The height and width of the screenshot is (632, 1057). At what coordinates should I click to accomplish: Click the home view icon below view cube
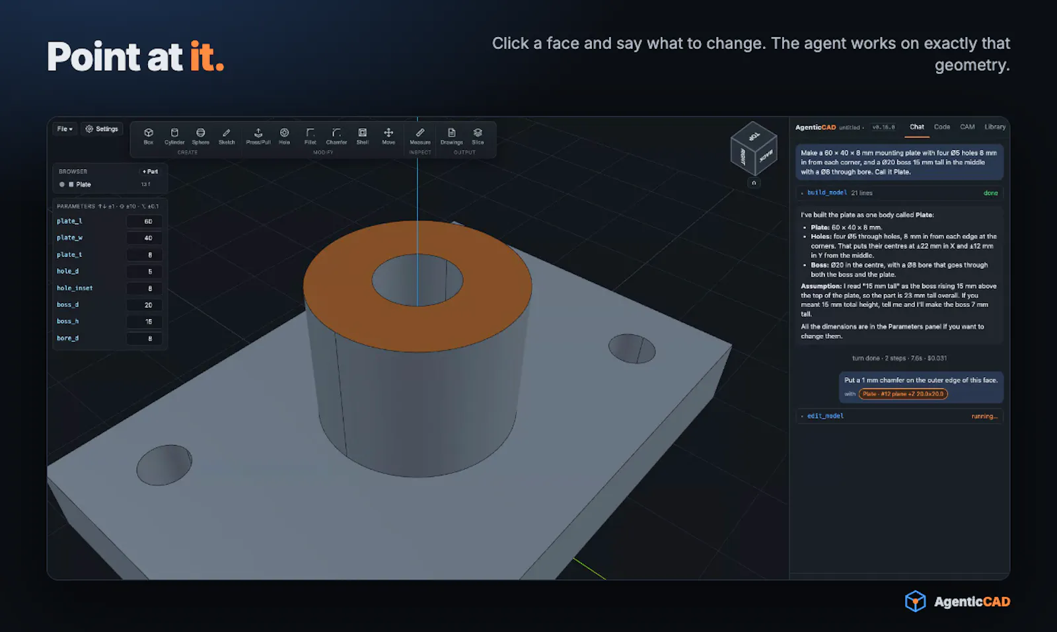[x=754, y=183]
